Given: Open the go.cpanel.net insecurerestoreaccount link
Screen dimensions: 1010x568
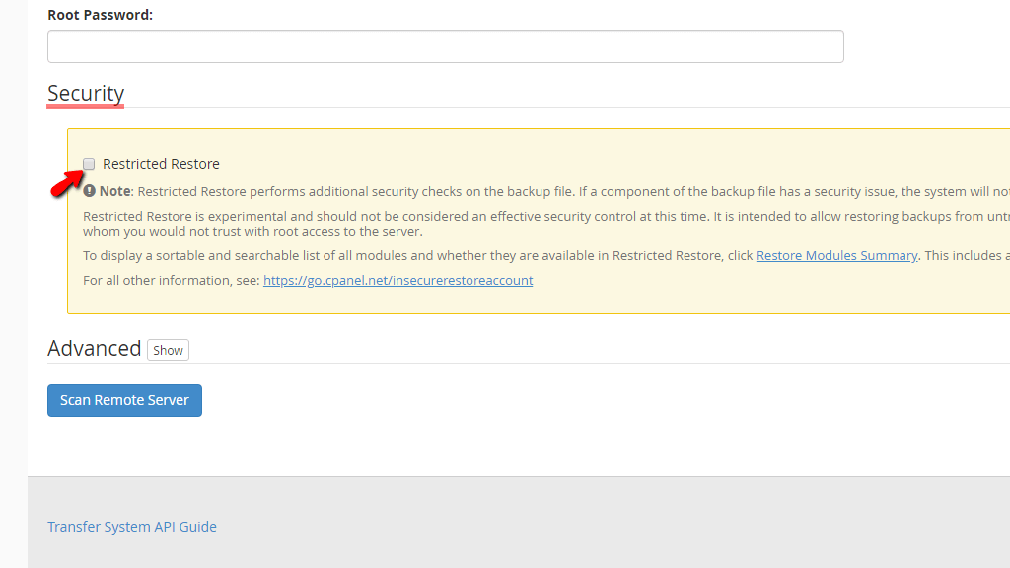Looking at the screenshot, I should (398, 280).
